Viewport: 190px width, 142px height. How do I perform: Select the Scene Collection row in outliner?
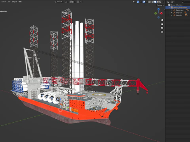[x=178, y=5]
